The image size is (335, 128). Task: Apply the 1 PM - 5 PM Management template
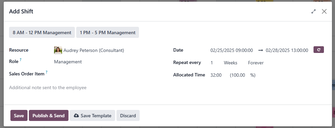coord(107,33)
